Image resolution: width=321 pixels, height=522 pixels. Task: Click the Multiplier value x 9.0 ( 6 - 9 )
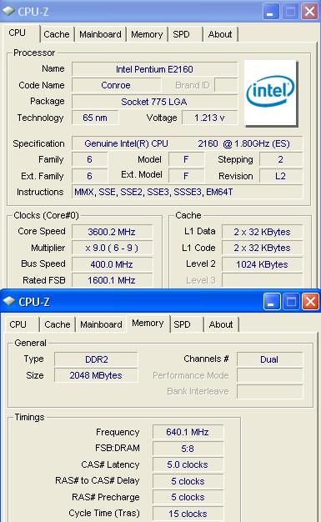[x=113, y=248]
